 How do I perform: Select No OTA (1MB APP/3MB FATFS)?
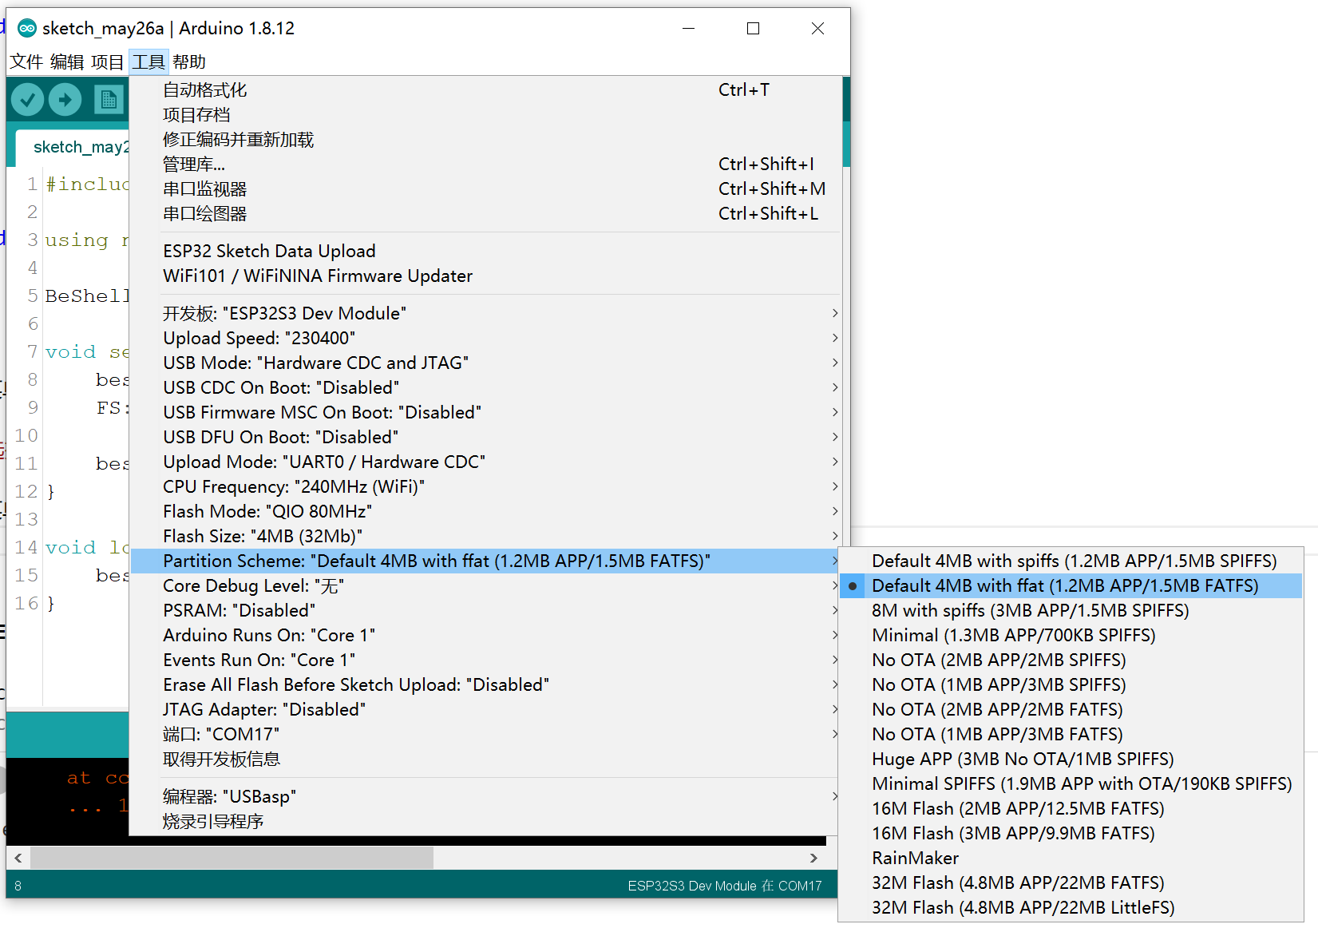(1071, 735)
